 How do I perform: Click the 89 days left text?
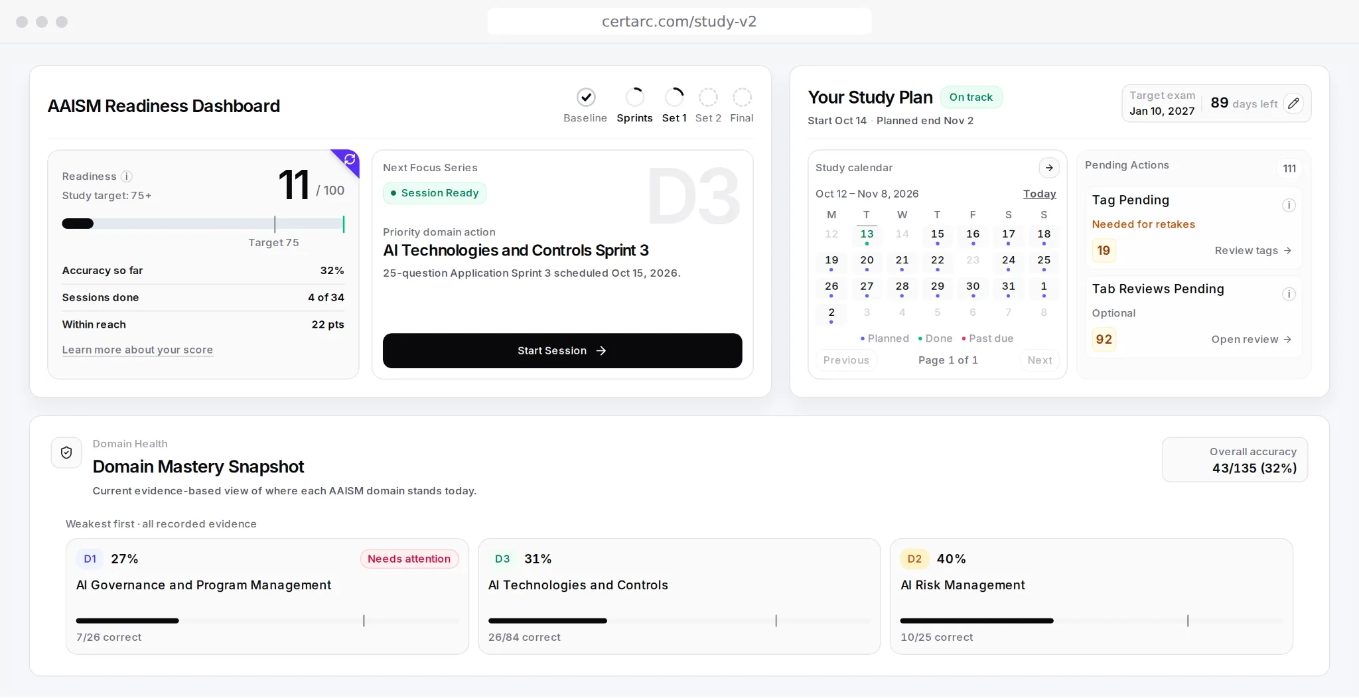point(1244,103)
